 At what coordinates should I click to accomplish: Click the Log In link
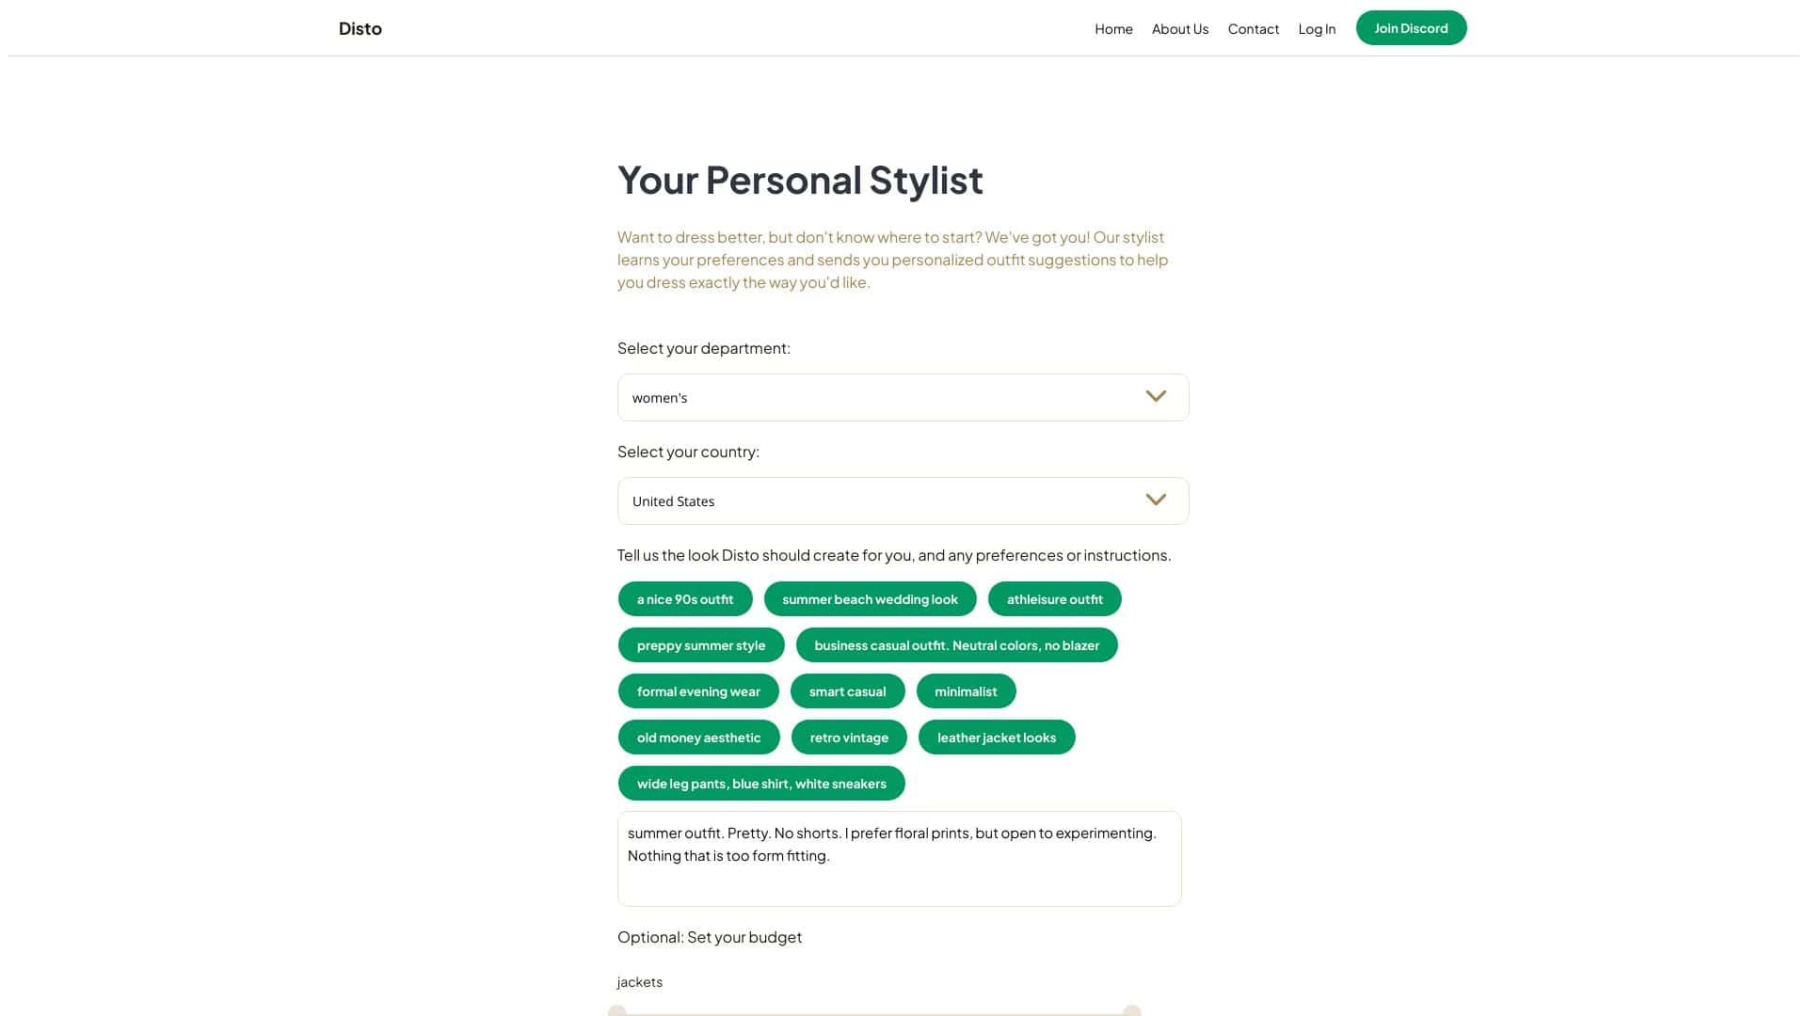pyautogui.click(x=1317, y=29)
